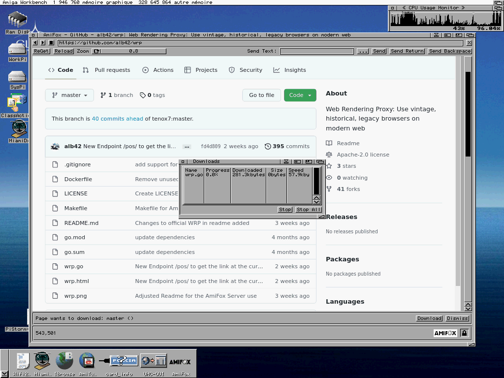Screen dimensions: 504x378
Task: Click the Reload button
Action: (x=63, y=51)
